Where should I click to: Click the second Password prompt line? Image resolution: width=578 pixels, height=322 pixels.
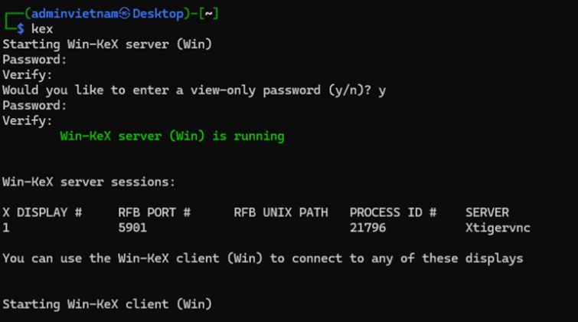click(x=34, y=105)
